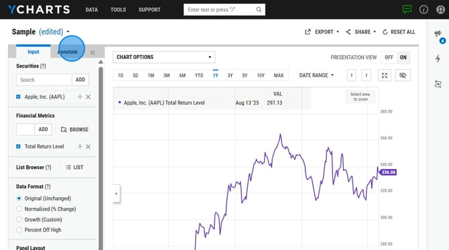Expand the side arrow tab on chart
Image resolution: width=449 pixels, height=250 pixels.
pos(116,194)
